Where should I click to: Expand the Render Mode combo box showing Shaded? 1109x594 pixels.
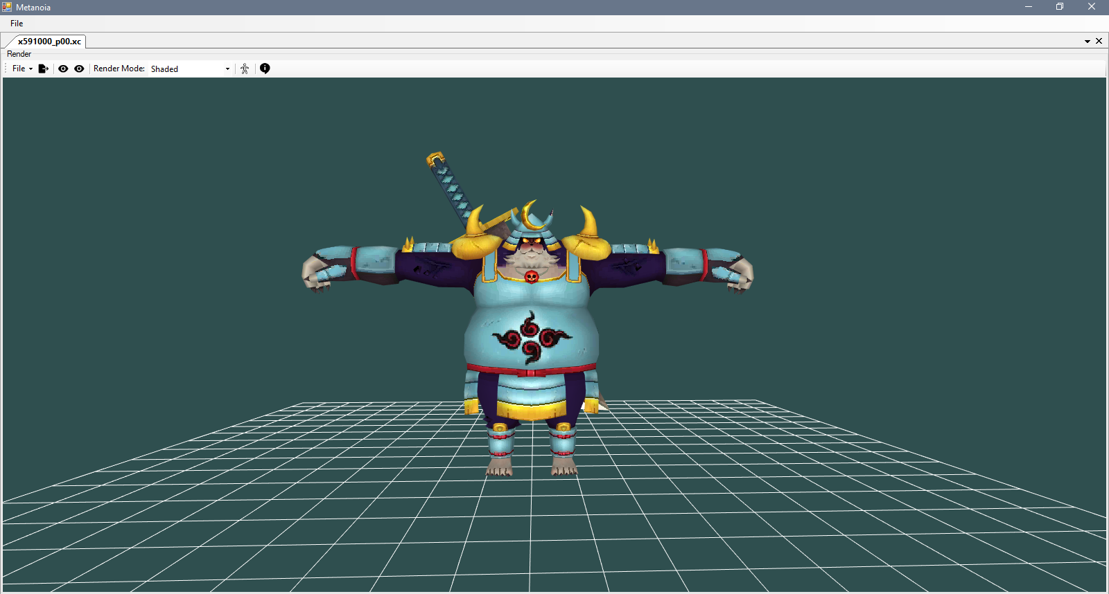(191, 69)
